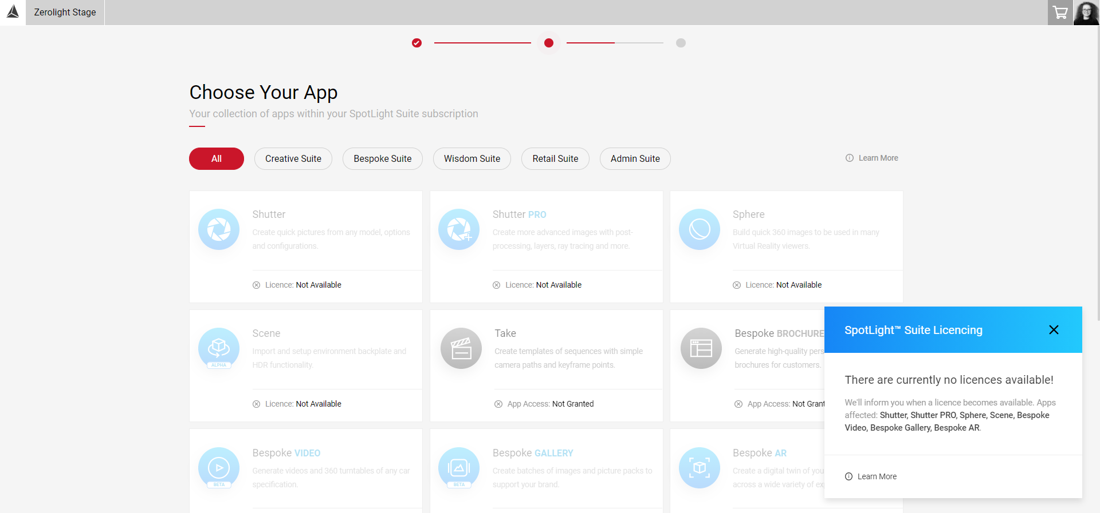Viewport: 1100px width, 513px height.
Task: Click the Sphere app icon
Action: [x=700, y=229]
